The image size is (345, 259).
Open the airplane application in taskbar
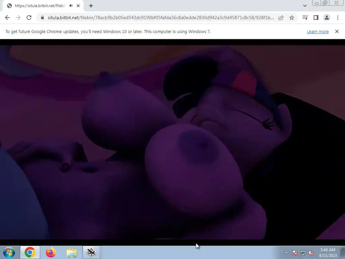point(91,252)
